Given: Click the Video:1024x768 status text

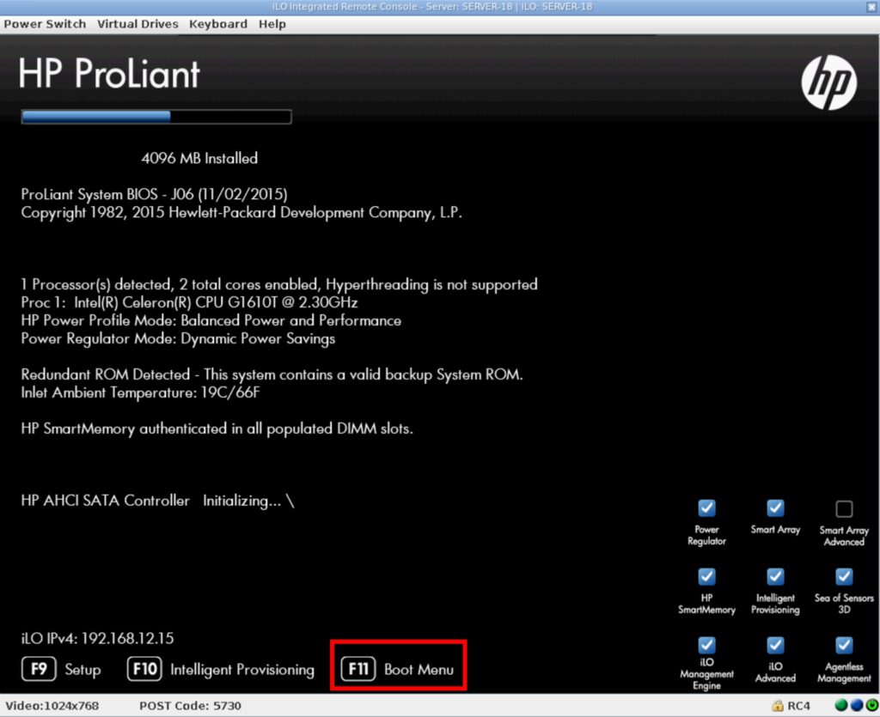Looking at the screenshot, I should pyautogui.click(x=52, y=706).
